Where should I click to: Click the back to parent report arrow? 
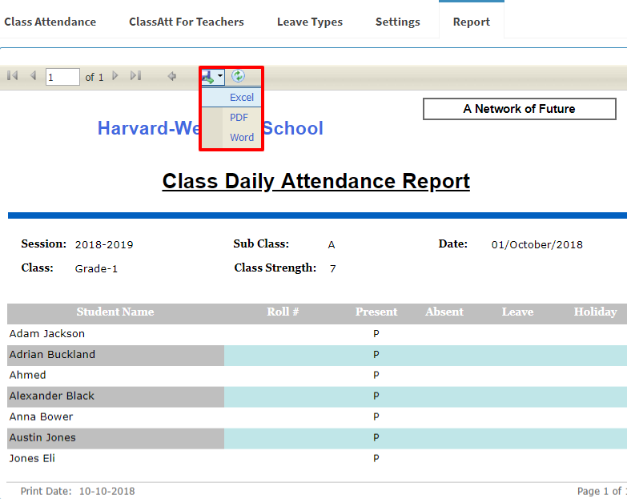[172, 76]
